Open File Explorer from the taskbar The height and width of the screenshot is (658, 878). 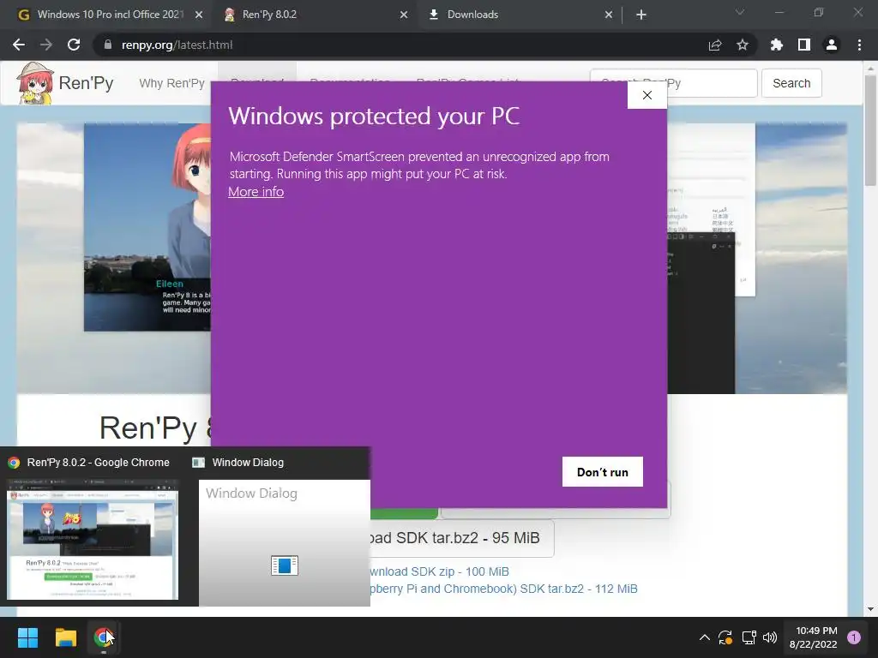click(65, 637)
